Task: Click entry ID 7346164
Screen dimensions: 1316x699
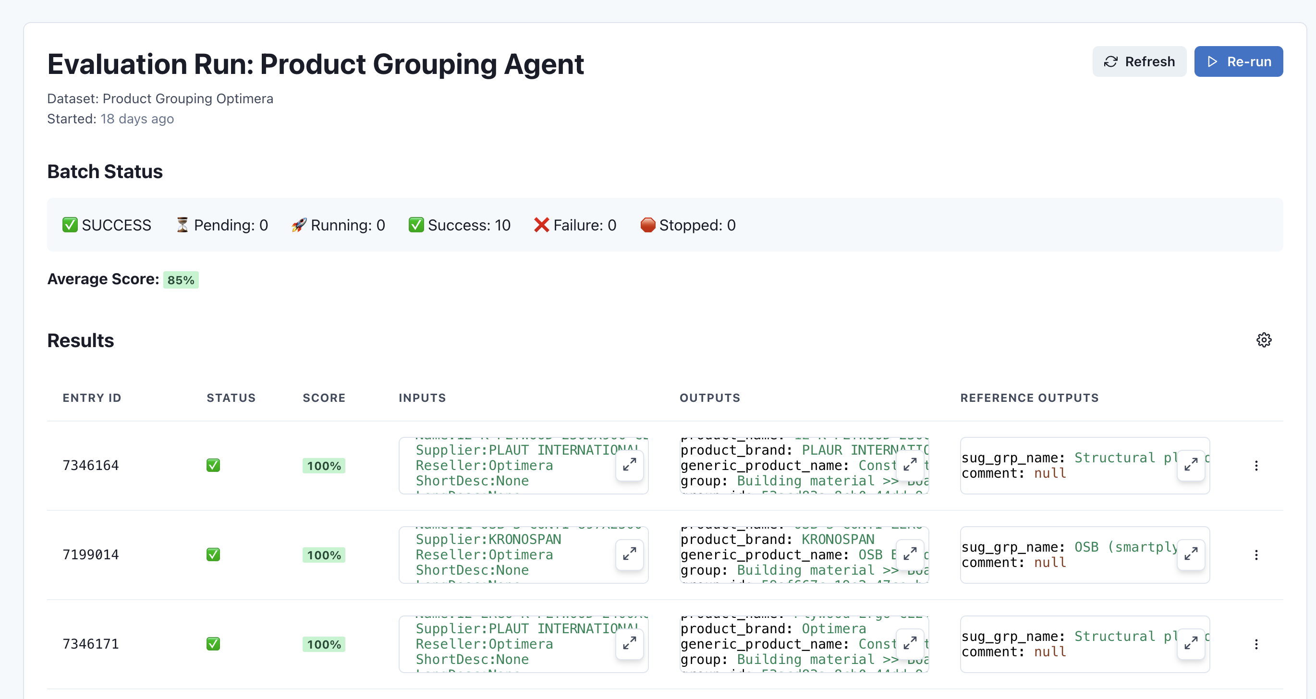Action: [x=90, y=466]
